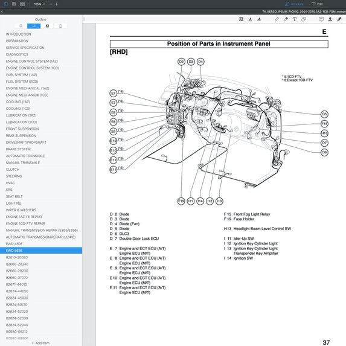Zoom in with the plus button
Image resolution: width=346 pixels, height=346 pixels.
point(57,4)
